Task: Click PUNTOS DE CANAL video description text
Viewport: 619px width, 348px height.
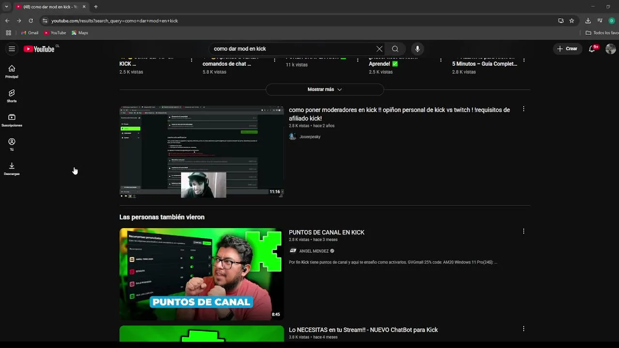Action: pyautogui.click(x=393, y=262)
